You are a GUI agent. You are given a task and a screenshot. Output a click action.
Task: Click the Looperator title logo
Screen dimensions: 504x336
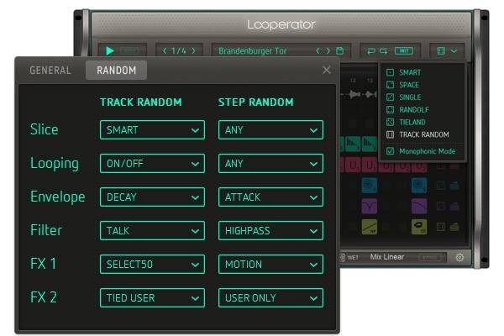coord(281,24)
